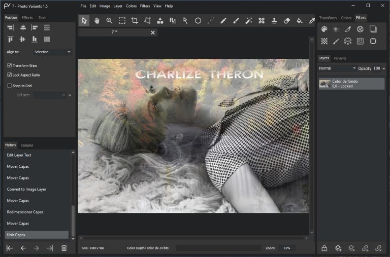Click the add new layer icon
Image resolution: width=390 pixels, height=257 pixels.
(338, 248)
